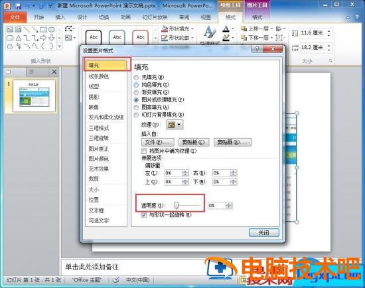Click the 左 offset percentage field

pyautogui.click(x=173, y=173)
